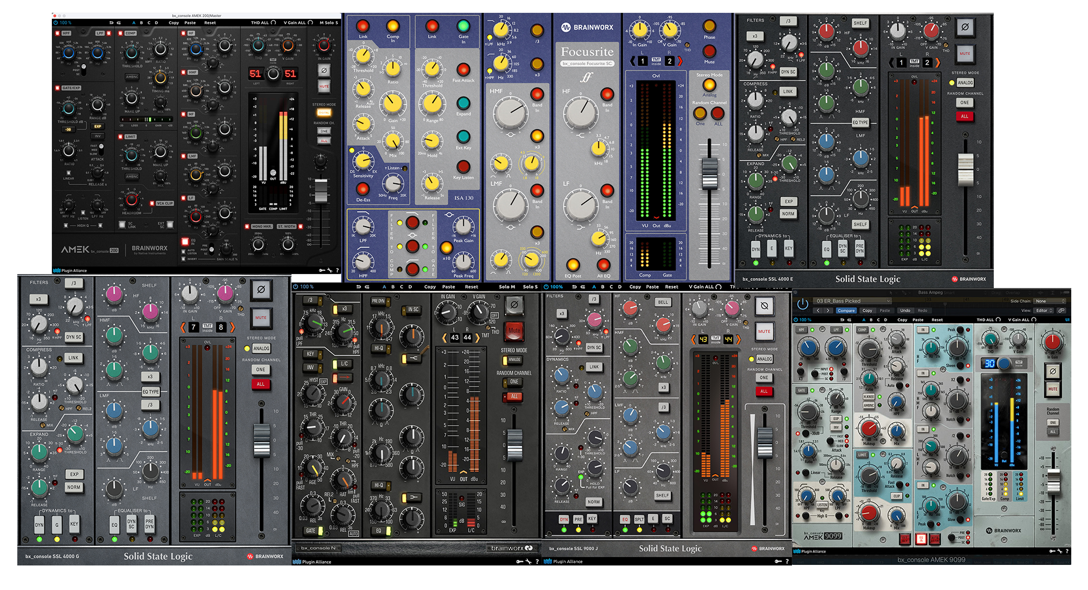Click the IN GAIN knob in bx_console N

click(446, 313)
